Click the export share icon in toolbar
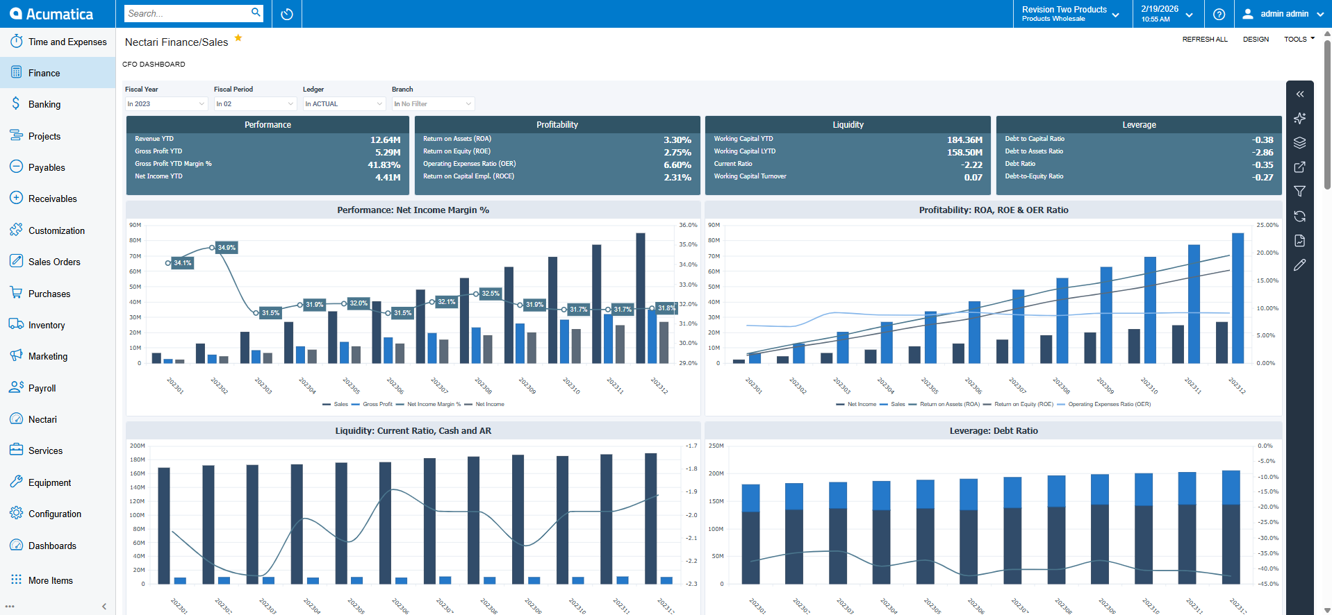 coord(1299,167)
